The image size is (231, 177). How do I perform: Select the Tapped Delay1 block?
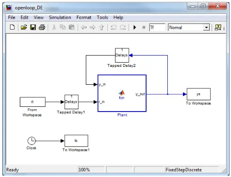[72, 102]
